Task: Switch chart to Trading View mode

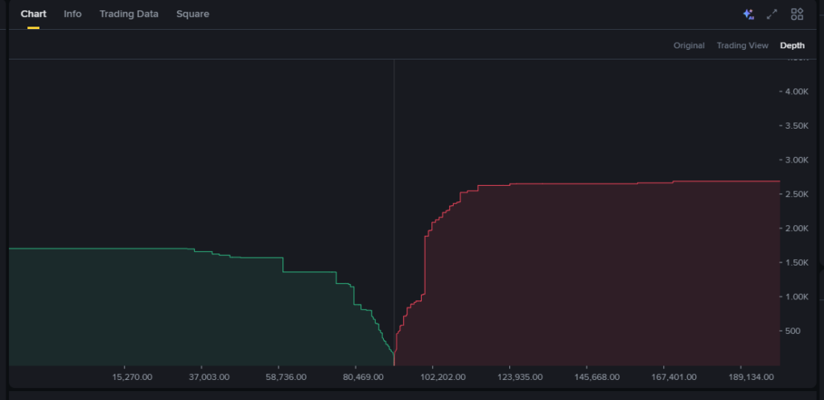Action: 742,46
